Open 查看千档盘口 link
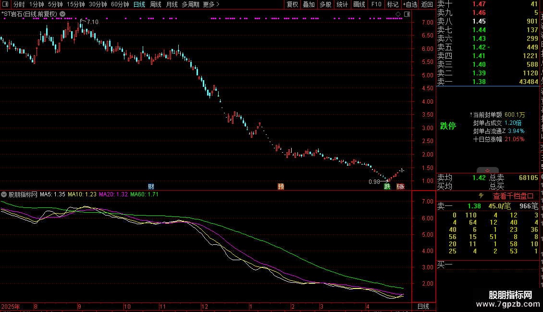The height and width of the screenshot is (312, 543). (513, 196)
